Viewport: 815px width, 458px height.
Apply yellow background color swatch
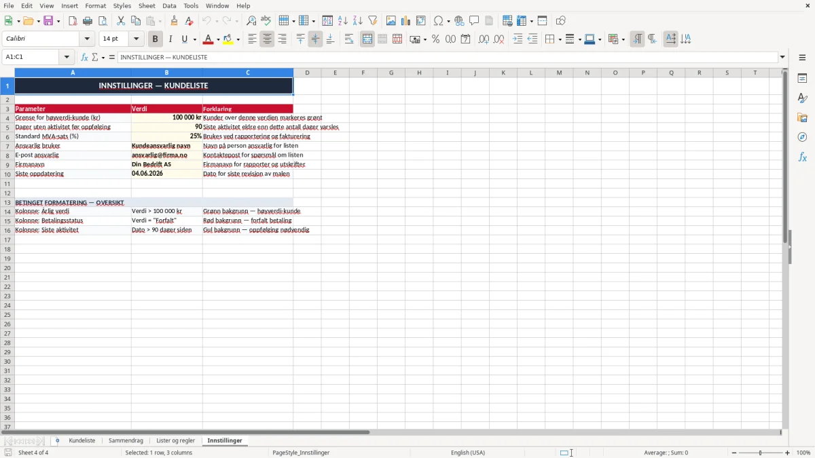[228, 39]
